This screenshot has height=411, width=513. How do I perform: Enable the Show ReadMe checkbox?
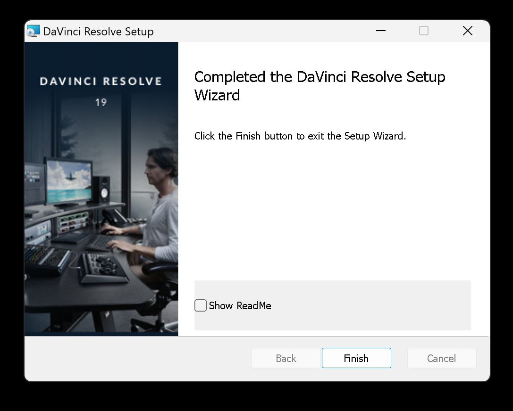click(x=201, y=305)
